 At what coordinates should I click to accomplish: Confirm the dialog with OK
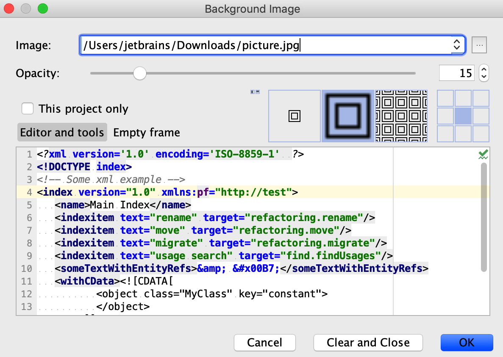click(x=467, y=343)
